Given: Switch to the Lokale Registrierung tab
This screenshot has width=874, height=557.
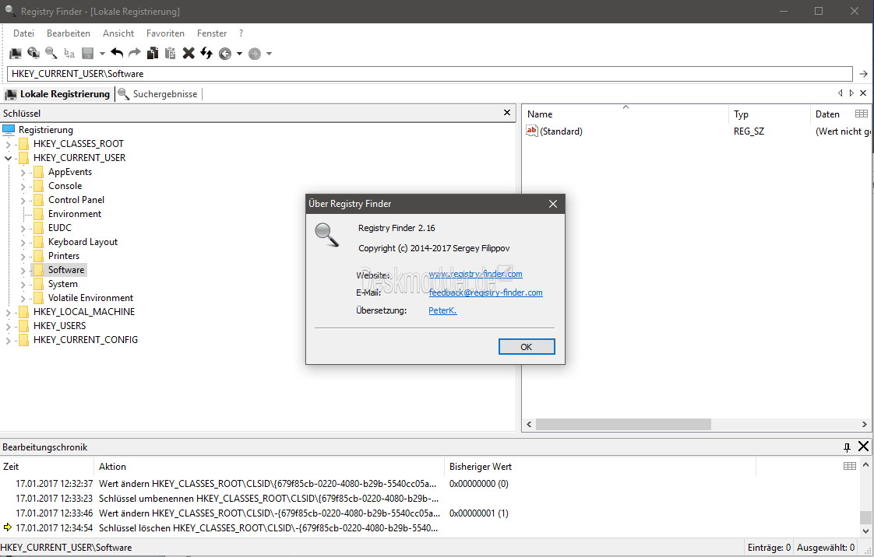Looking at the screenshot, I should (x=58, y=94).
